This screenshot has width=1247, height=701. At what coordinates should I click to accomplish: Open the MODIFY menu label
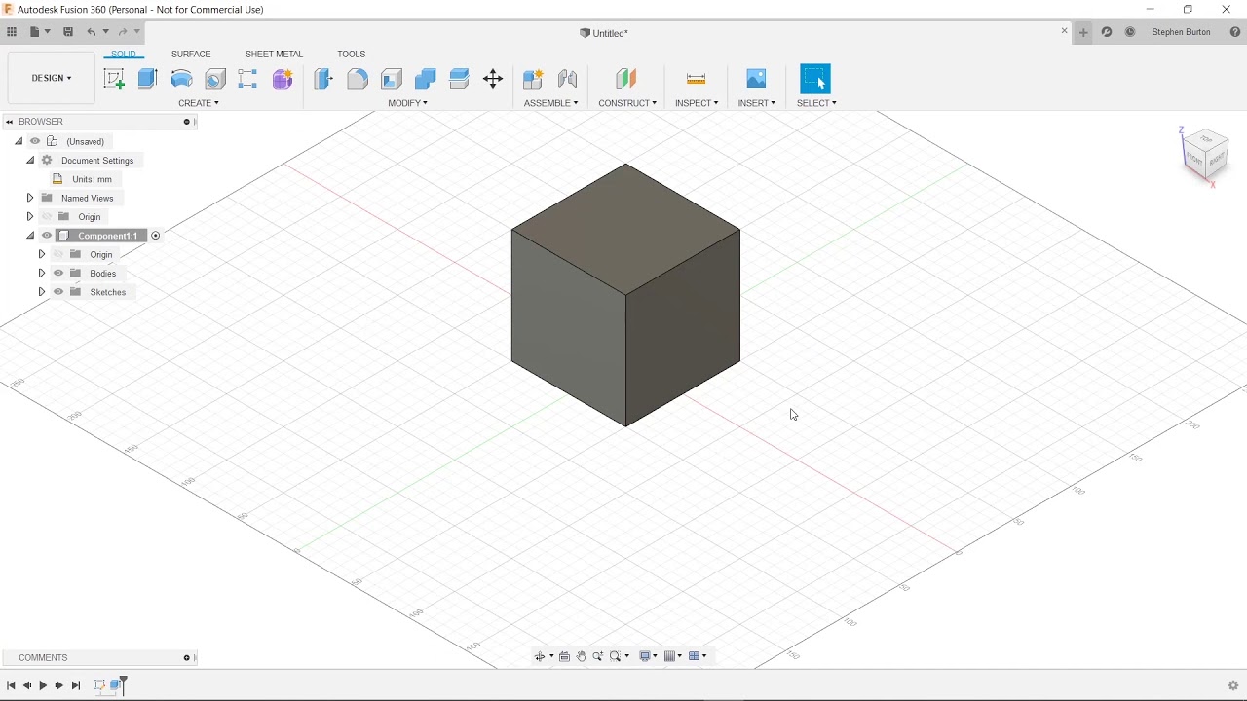coord(407,103)
